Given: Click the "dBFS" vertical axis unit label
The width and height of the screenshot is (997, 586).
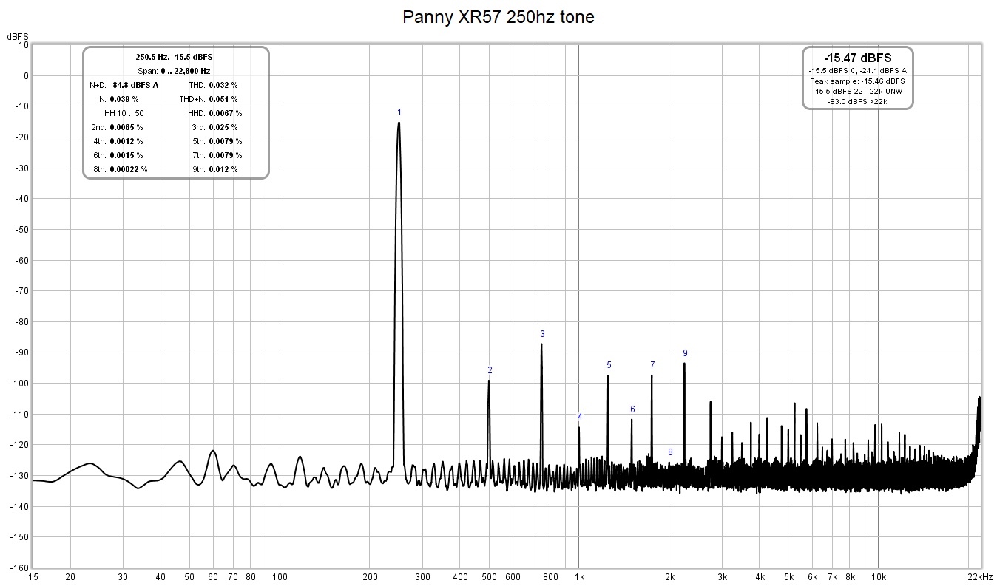Looking at the screenshot, I should click(18, 36).
